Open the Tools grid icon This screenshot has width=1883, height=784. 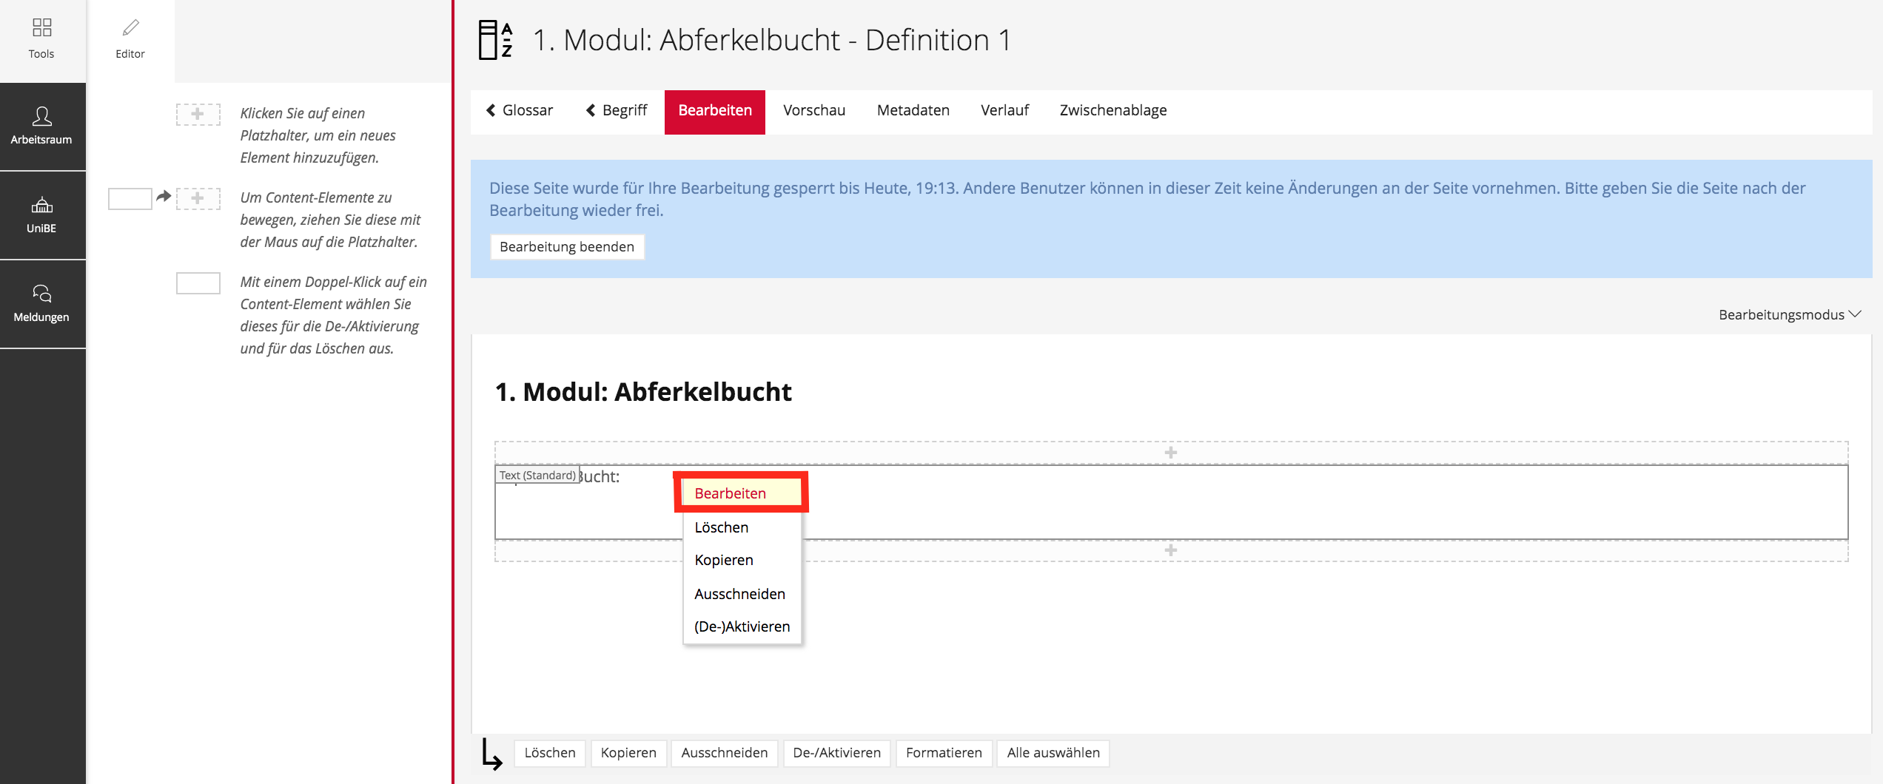click(x=42, y=28)
